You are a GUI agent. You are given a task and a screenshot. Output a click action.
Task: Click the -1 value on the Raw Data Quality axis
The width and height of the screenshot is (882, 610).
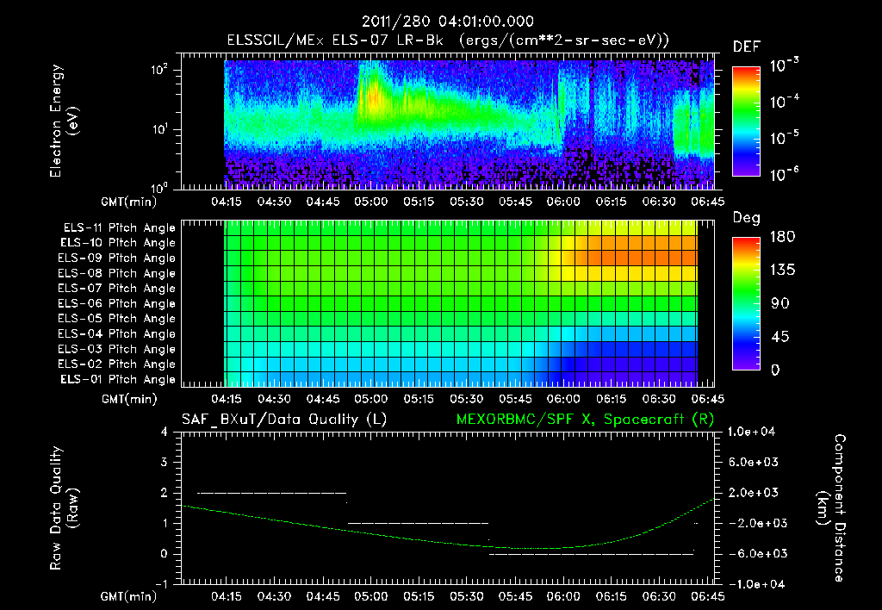tap(161, 584)
